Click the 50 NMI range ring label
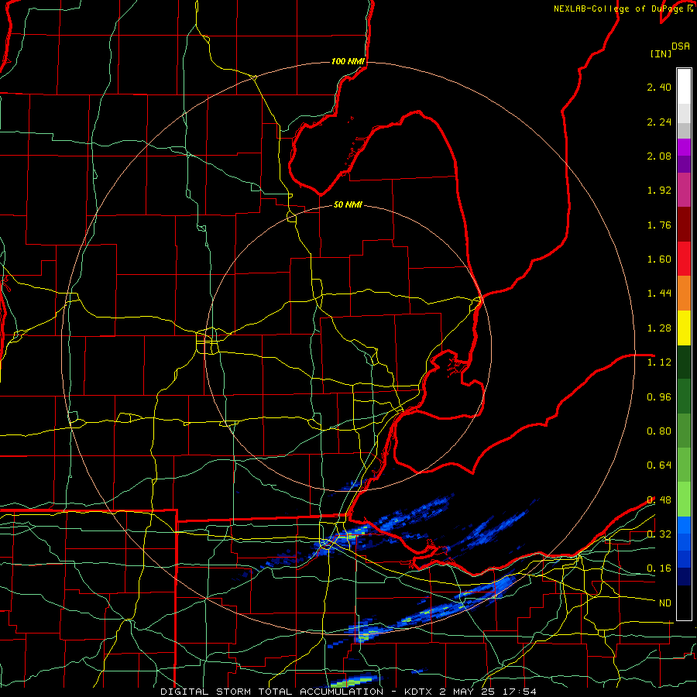This screenshot has height=697, width=697. 348,205
